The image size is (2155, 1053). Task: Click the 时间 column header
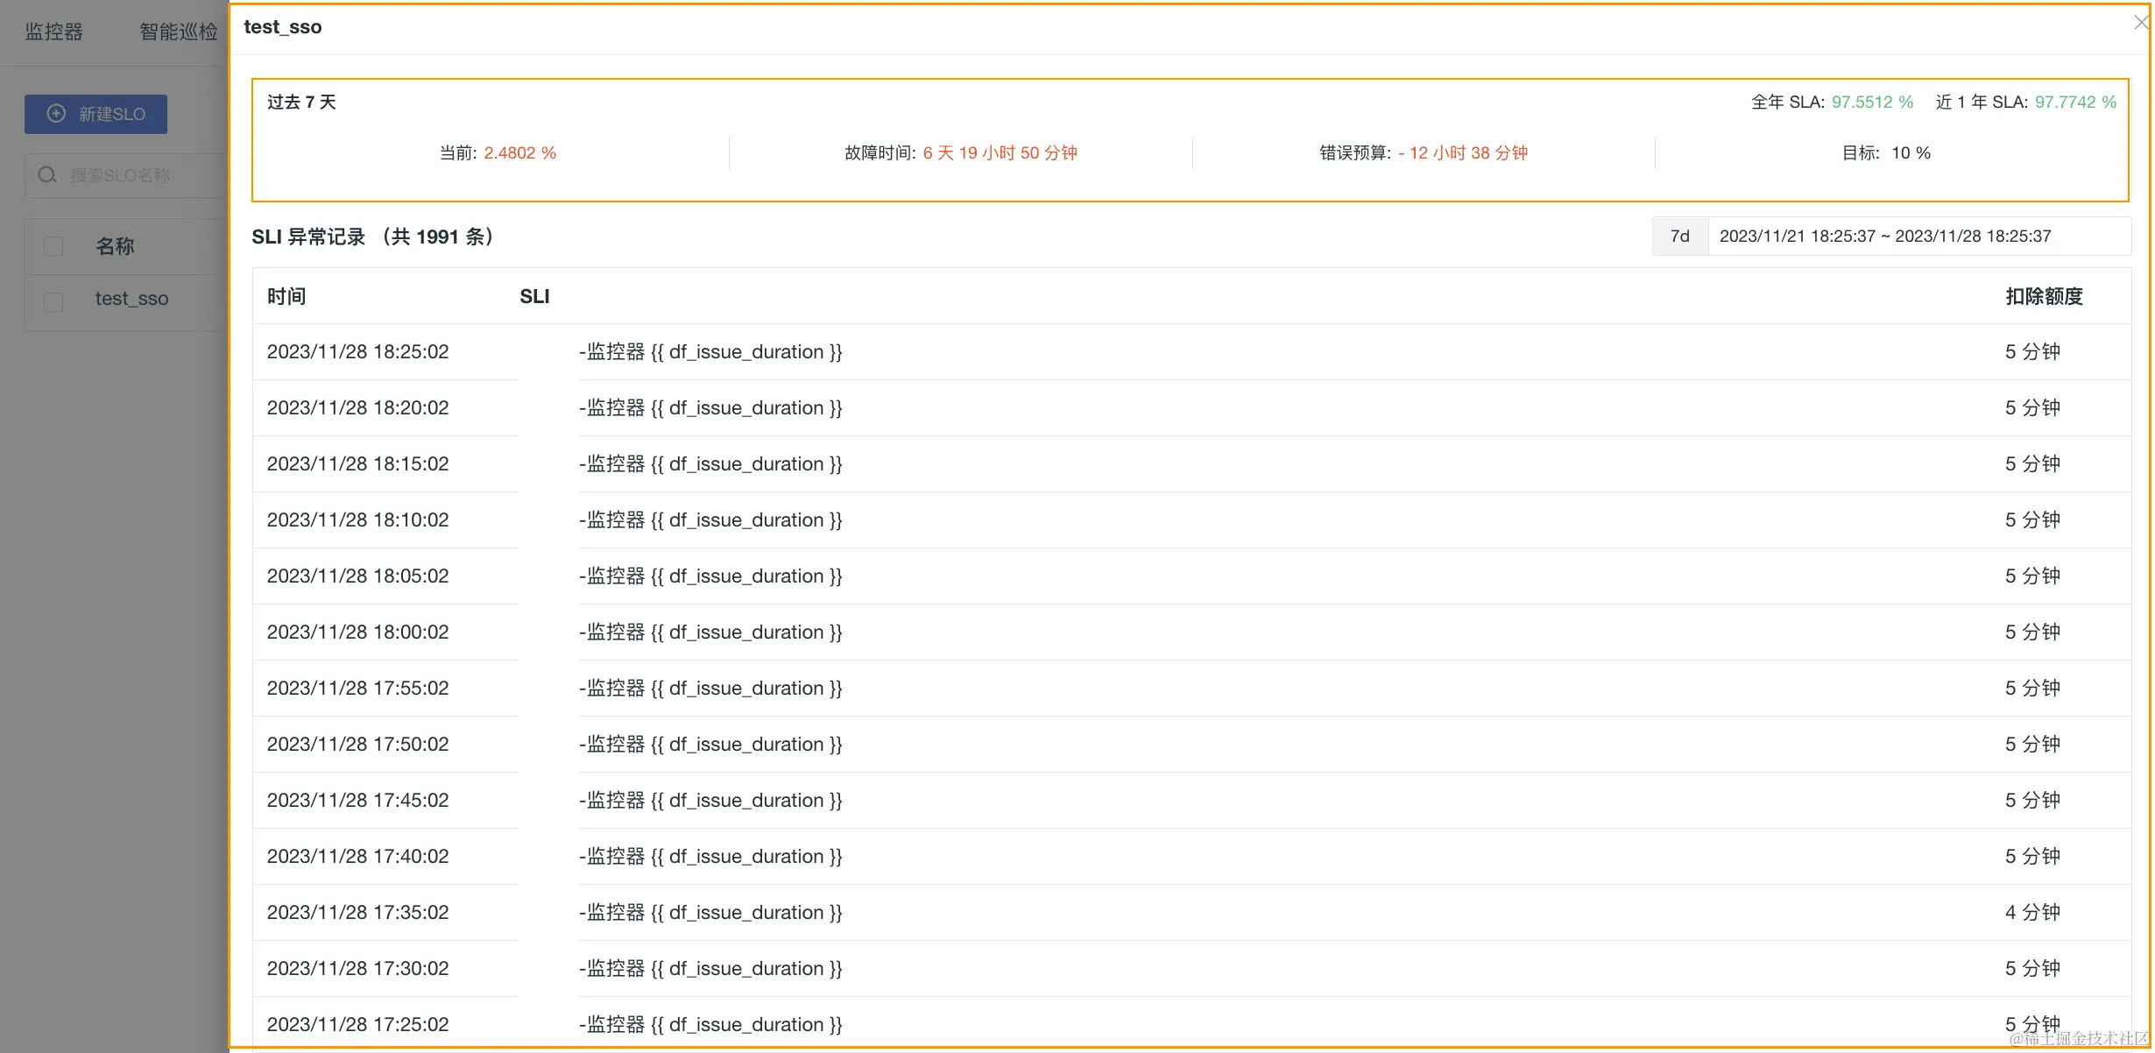286,296
